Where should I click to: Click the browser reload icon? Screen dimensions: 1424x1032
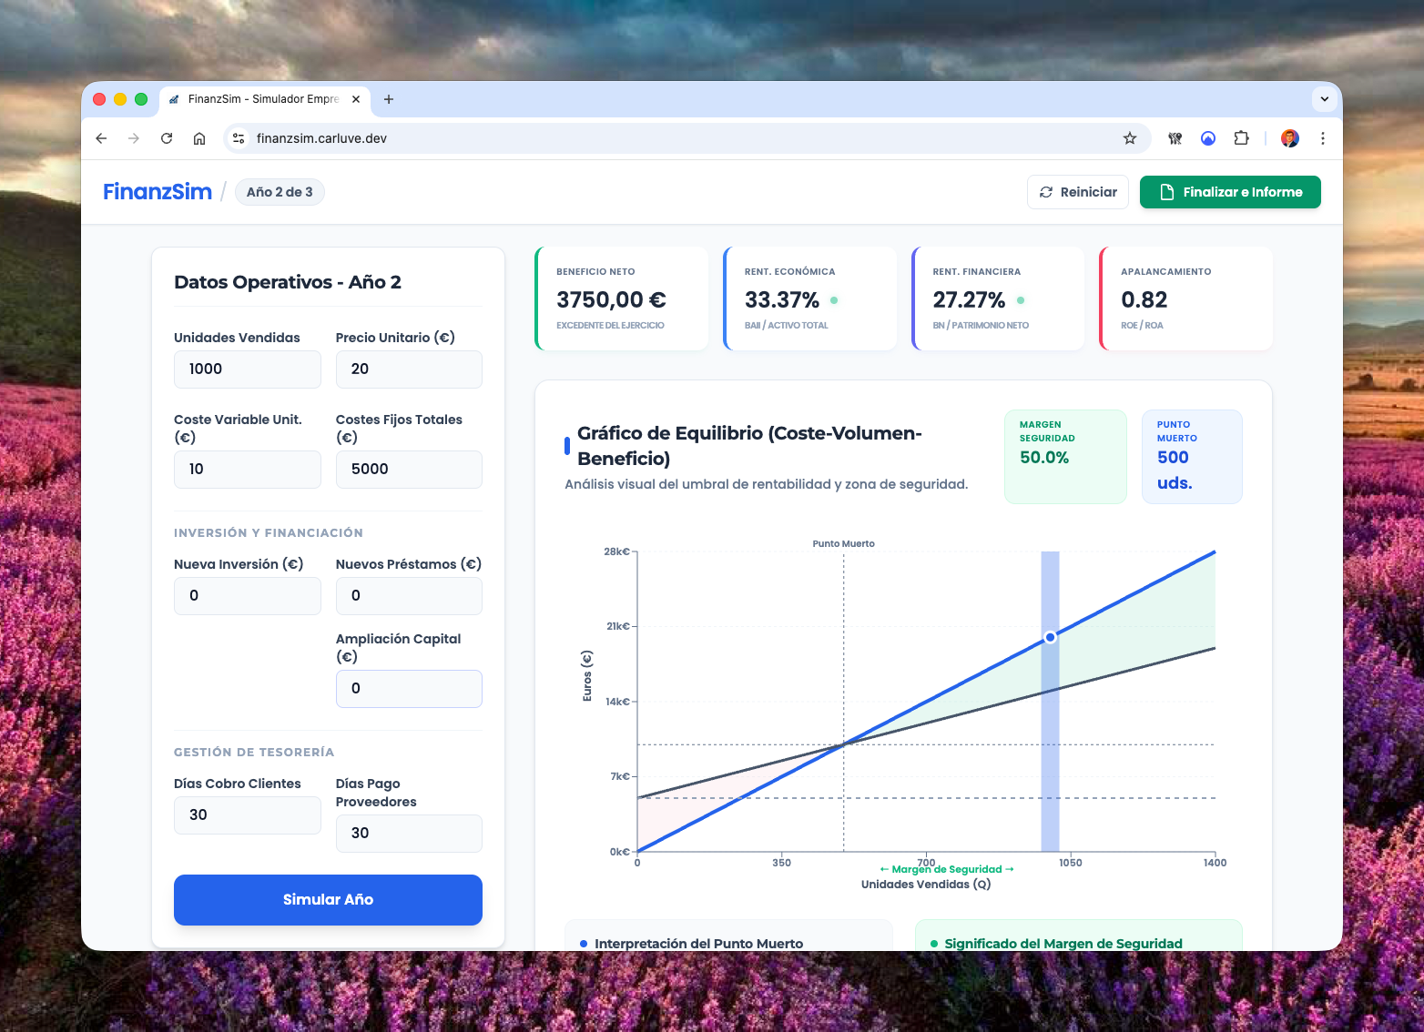pos(167,138)
